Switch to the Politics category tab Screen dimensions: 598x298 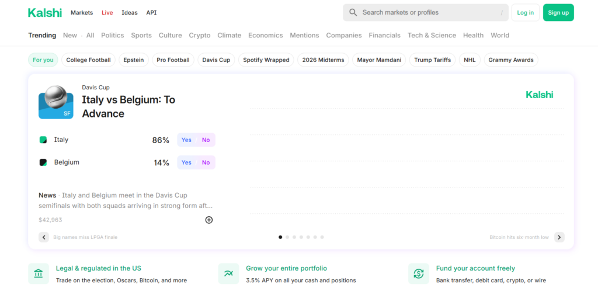coord(112,35)
